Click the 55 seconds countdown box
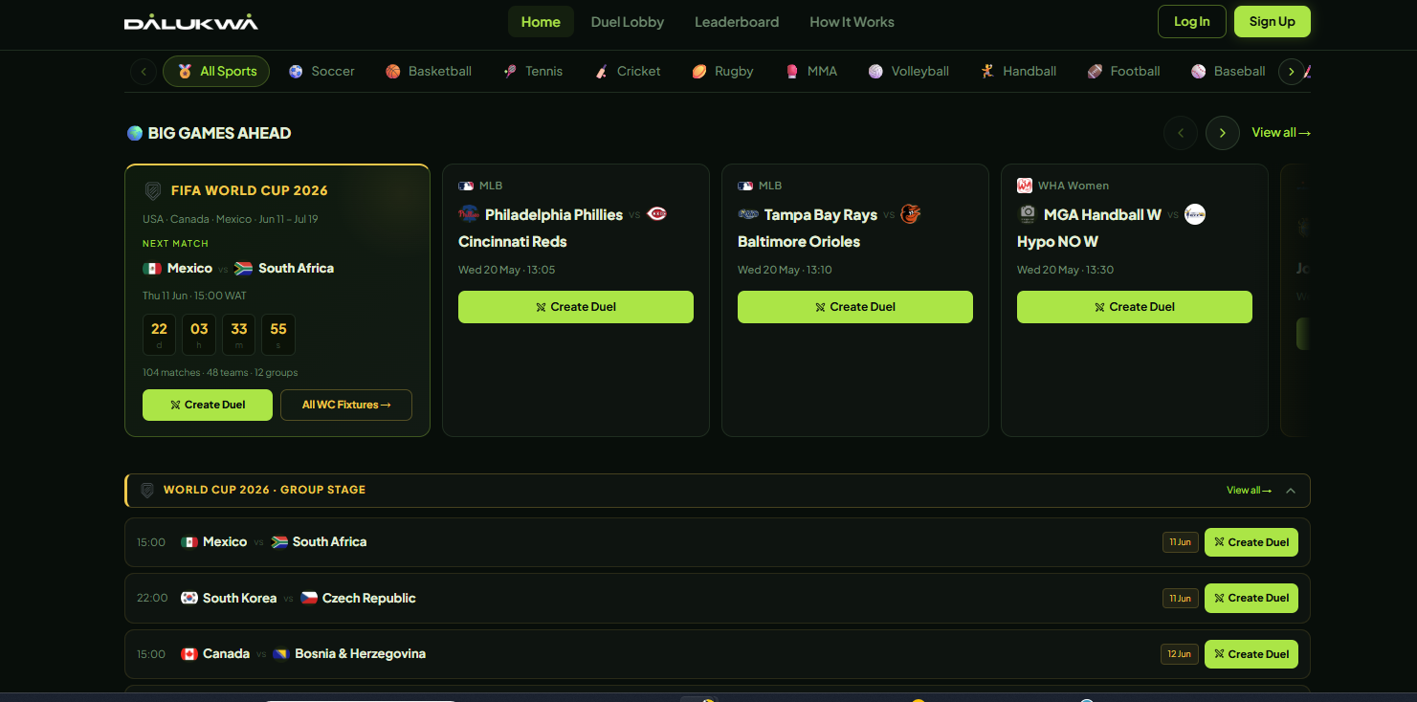Image resolution: width=1417 pixels, height=702 pixels. click(278, 335)
